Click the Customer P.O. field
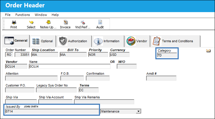The width and height of the screenshot is (215, 119). pos(20,90)
